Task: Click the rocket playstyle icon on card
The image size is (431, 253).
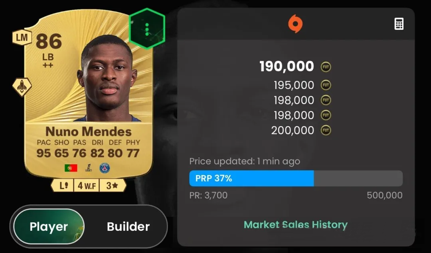Action: click(22, 87)
